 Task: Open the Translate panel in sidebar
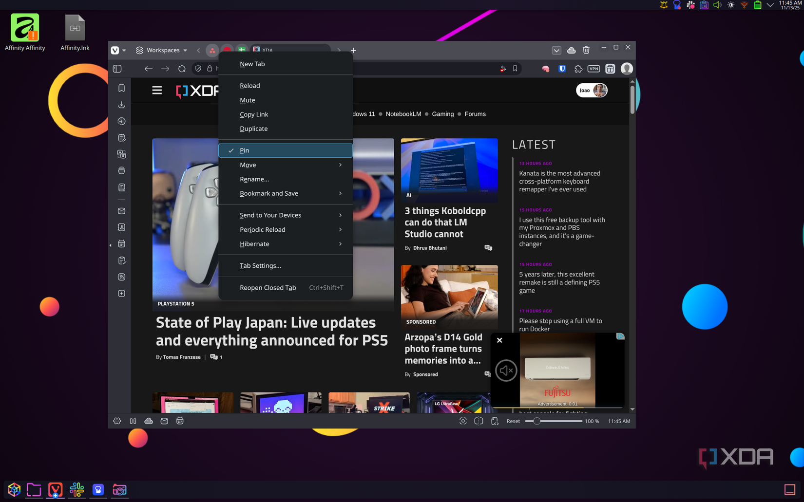pos(121,154)
